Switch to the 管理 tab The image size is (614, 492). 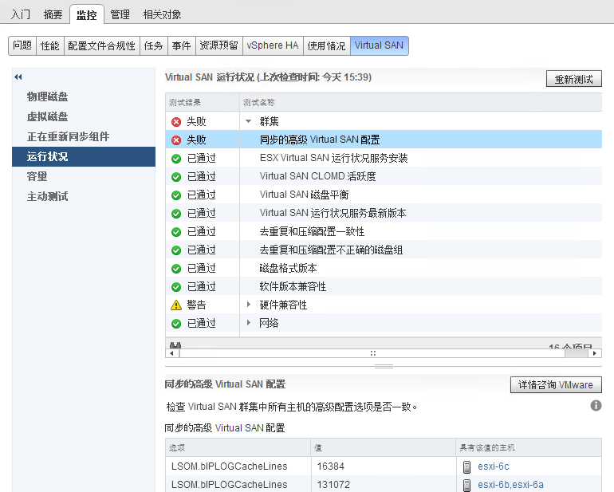coord(120,14)
